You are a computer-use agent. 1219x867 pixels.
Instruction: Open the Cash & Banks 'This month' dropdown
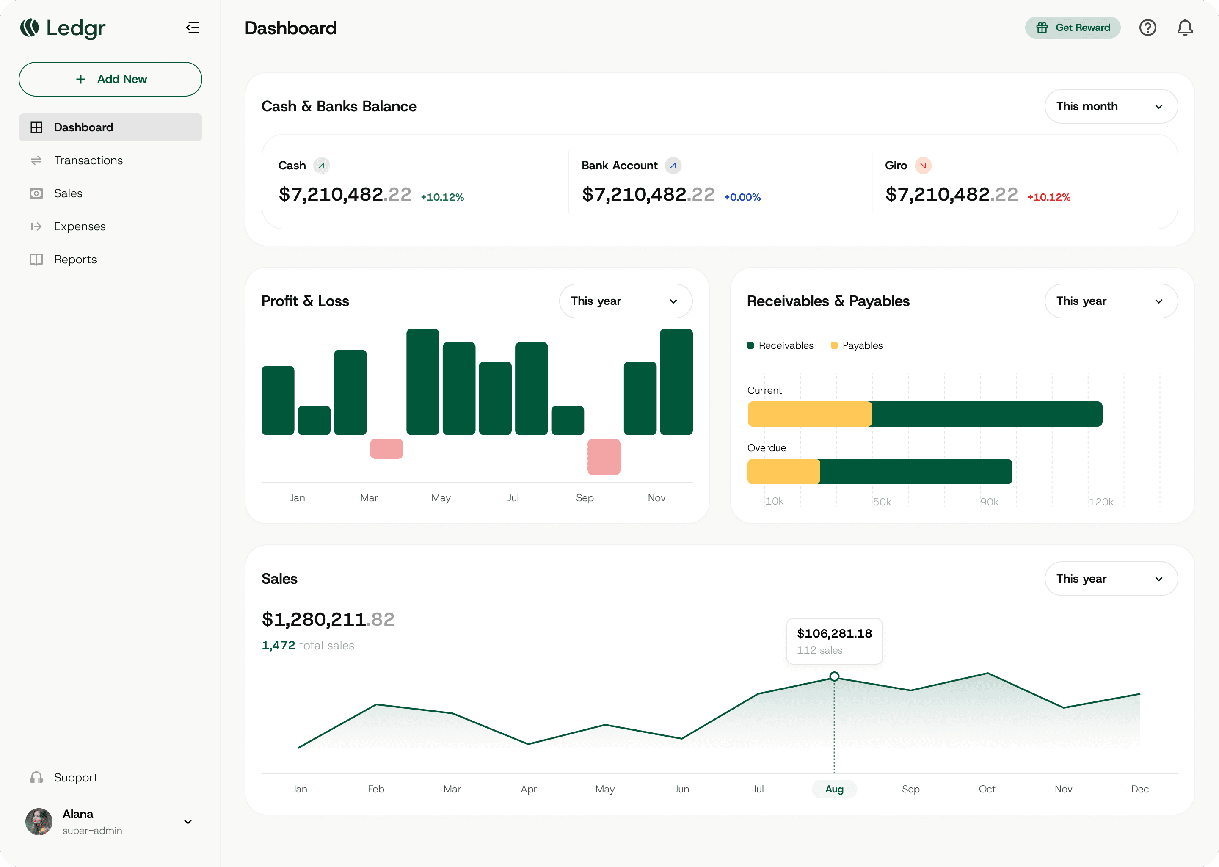point(1111,106)
